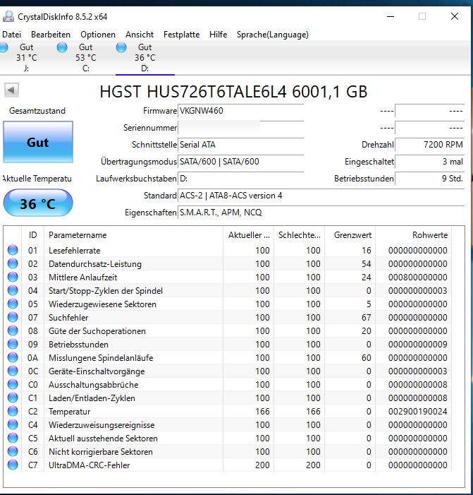Click the Lesefehlerrate parameter name
The width and height of the screenshot is (473, 495).
click(75, 251)
